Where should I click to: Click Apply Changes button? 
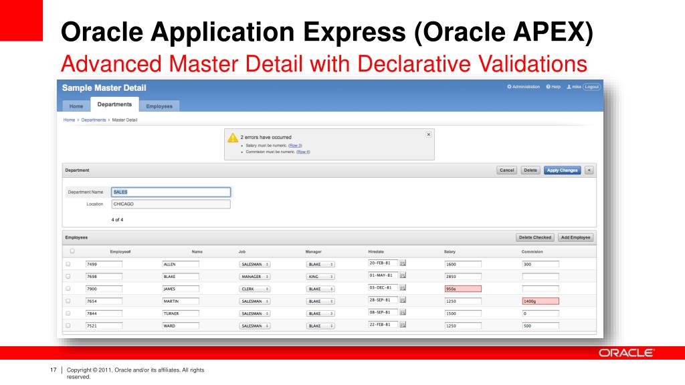click(562, 170)
